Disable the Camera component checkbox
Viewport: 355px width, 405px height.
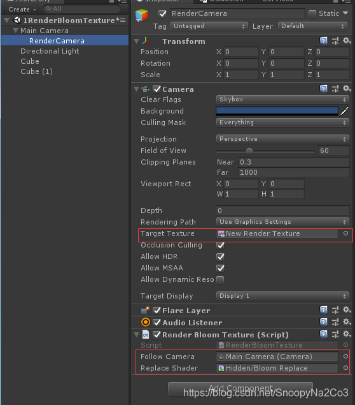click(157, 89)
